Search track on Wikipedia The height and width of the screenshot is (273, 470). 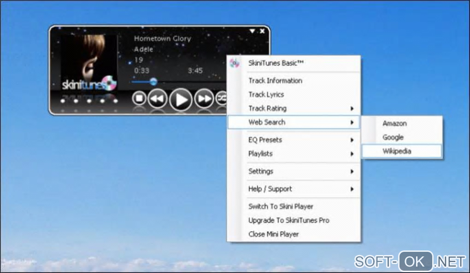coord(402,151)
